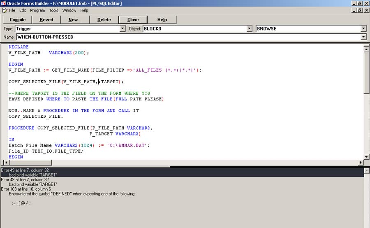Open Help via toolbar button
The image size is (370, 228).
[x=162, y=20]
